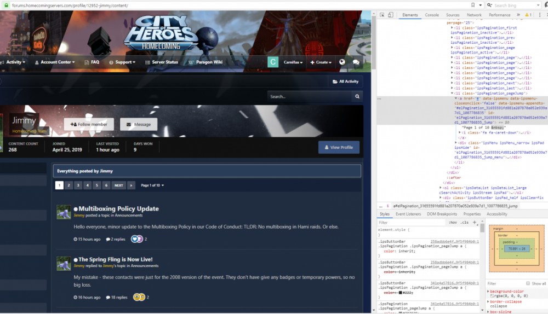
Task: Open the Create dropdown menu
Action: tap(321, 62)
